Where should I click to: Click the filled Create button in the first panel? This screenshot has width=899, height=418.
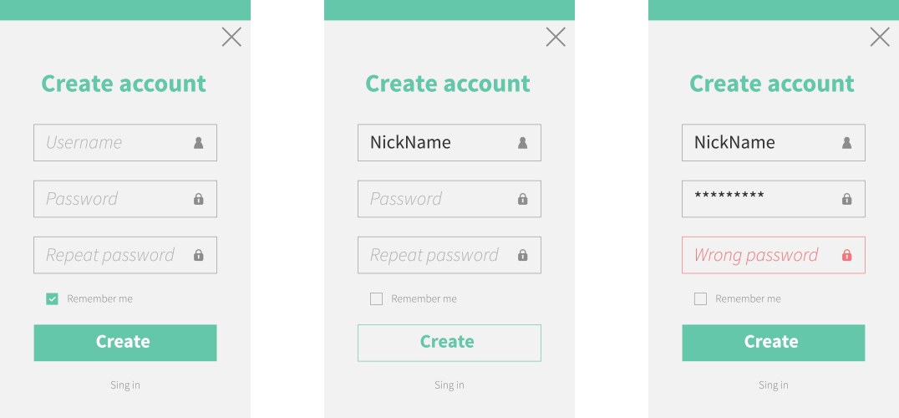tap(125, 343)
